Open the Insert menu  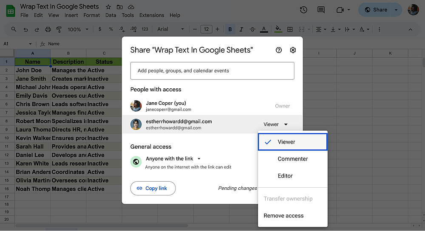tap(71, 15)
